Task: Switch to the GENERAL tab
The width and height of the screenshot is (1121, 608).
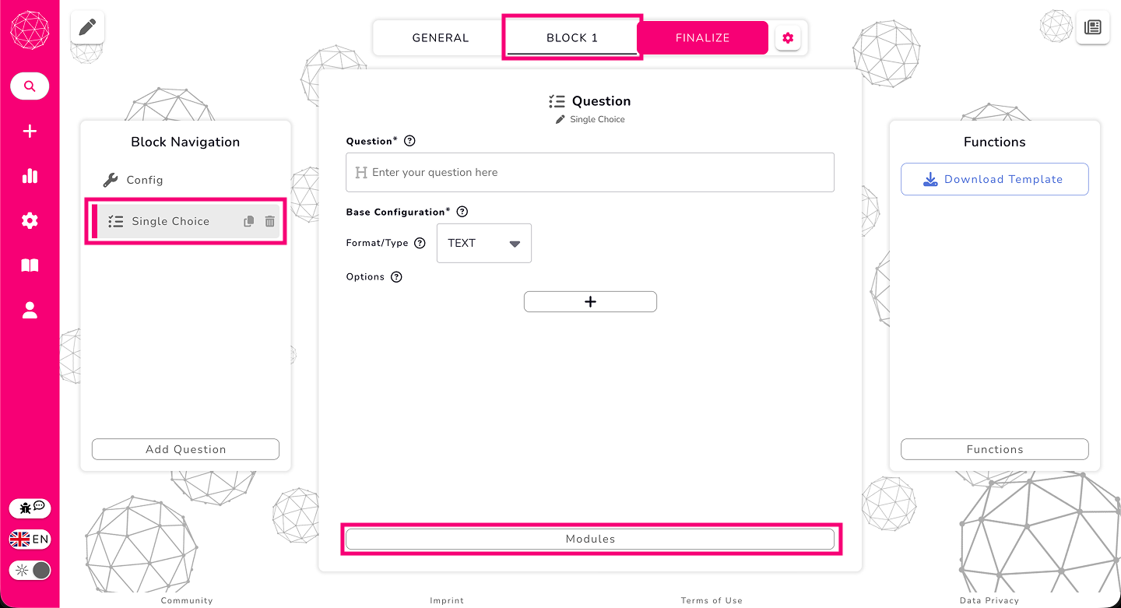Action: coord(440,37)
